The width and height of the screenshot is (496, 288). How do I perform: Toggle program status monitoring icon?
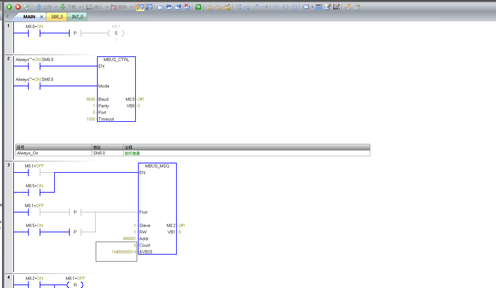tap(140, 7)
